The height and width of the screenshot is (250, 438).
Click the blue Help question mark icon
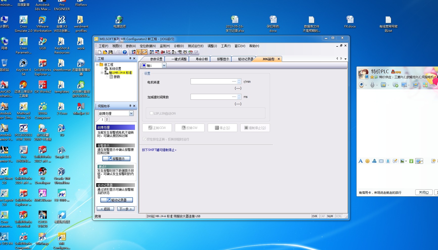(x=125, y=52)
